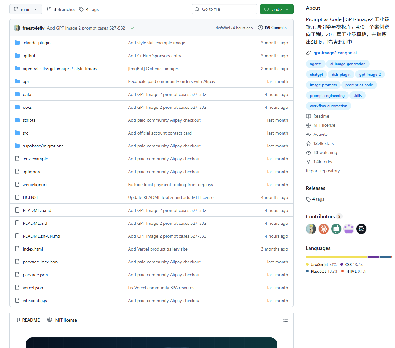Open the 3 Branches link
The width and height of the screenshot is (395, 348).
pyautogui.click(x=61, y=9)
